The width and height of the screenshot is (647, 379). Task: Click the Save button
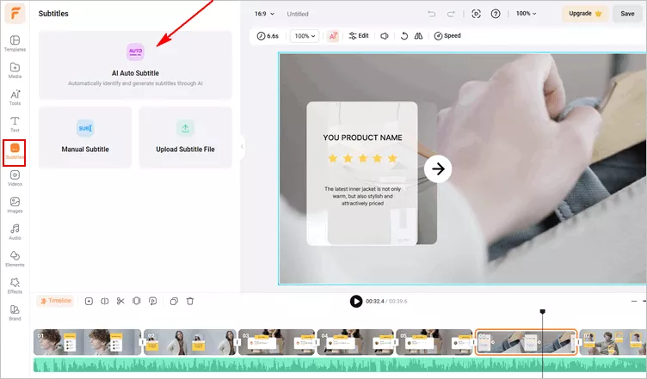coord(627,14)
